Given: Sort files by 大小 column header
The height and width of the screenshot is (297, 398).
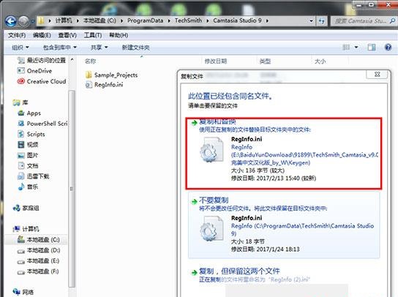Looking at the screenshot, I should point(320,61).
